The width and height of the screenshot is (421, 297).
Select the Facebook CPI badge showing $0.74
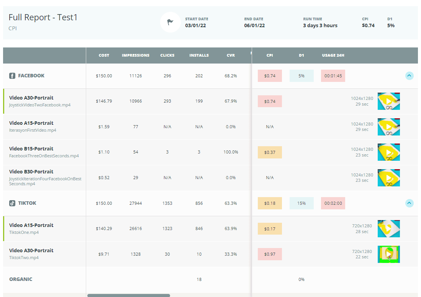tap(270, 75)
